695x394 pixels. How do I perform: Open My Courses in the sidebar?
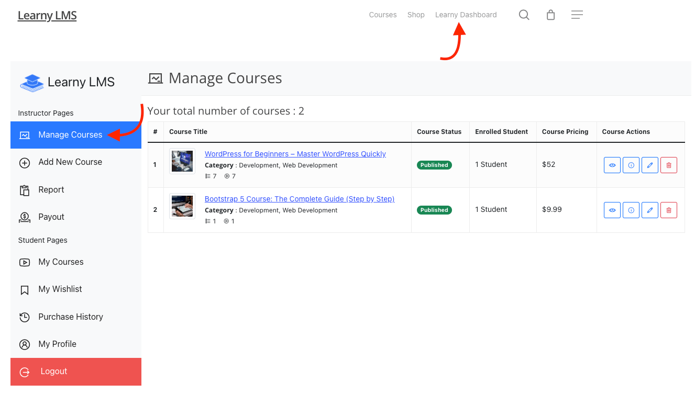[76, 262]
